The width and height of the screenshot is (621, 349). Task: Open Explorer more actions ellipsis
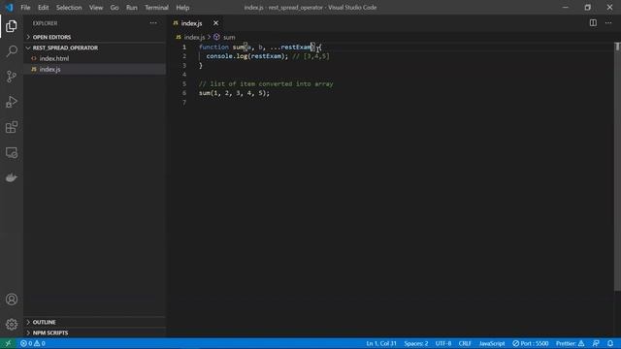(x=153, y=23)
